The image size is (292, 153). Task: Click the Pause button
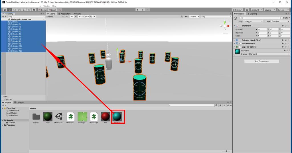(143, 10)
